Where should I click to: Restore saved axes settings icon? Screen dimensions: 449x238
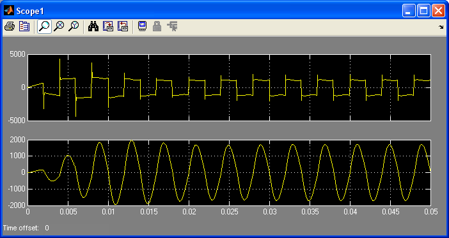click(123, 27)
